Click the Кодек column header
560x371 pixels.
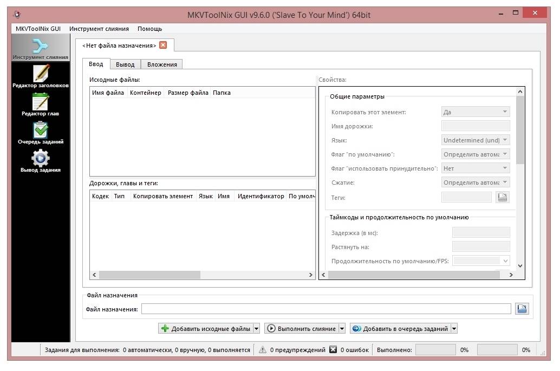[100, 196]
